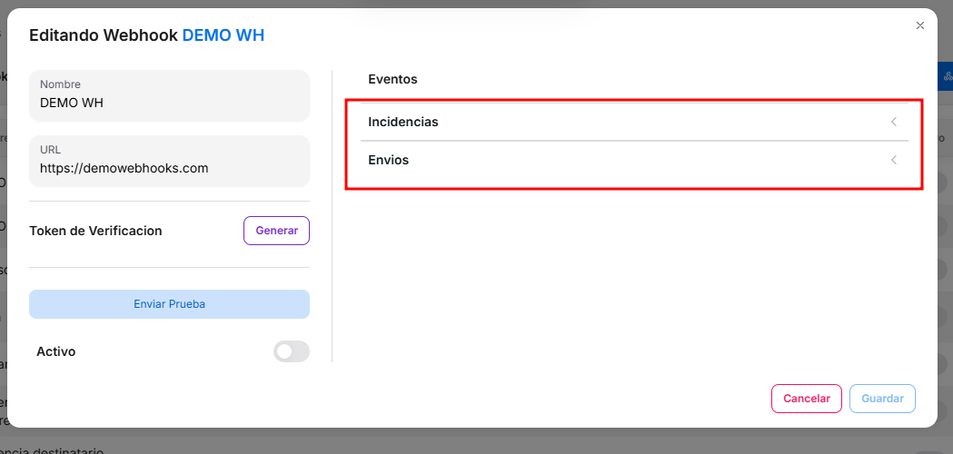This screenshot has height=454, width=953.
Task: Enable the Activo toggle switch
Action: click(x=291, y=351)
